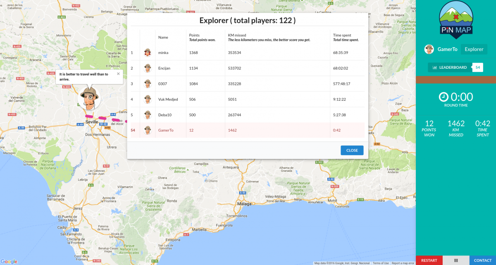Click avatar icon of player 0307
The width and height of the screenshot is (496, 265).
(x=148, y=84)
